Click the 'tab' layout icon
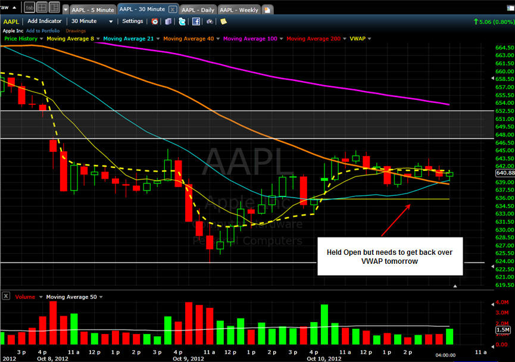This screenshot has width=515, height=362. coord(29,7)
